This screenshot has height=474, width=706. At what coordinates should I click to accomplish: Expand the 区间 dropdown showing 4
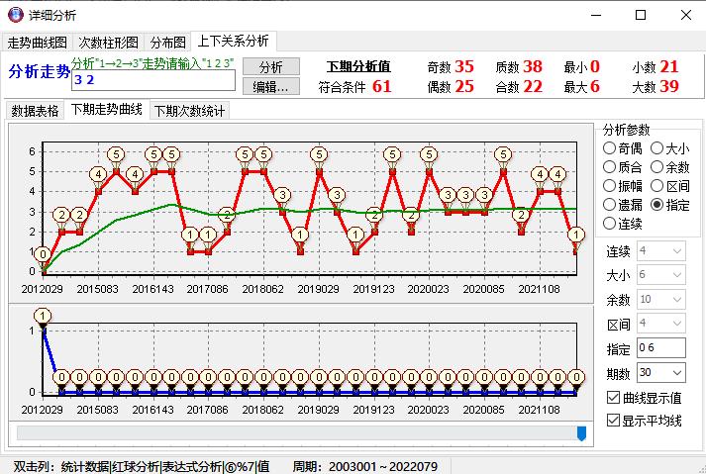(x=661, y=324)
